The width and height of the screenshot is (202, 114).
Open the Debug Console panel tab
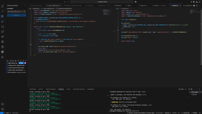click(51, 89)
